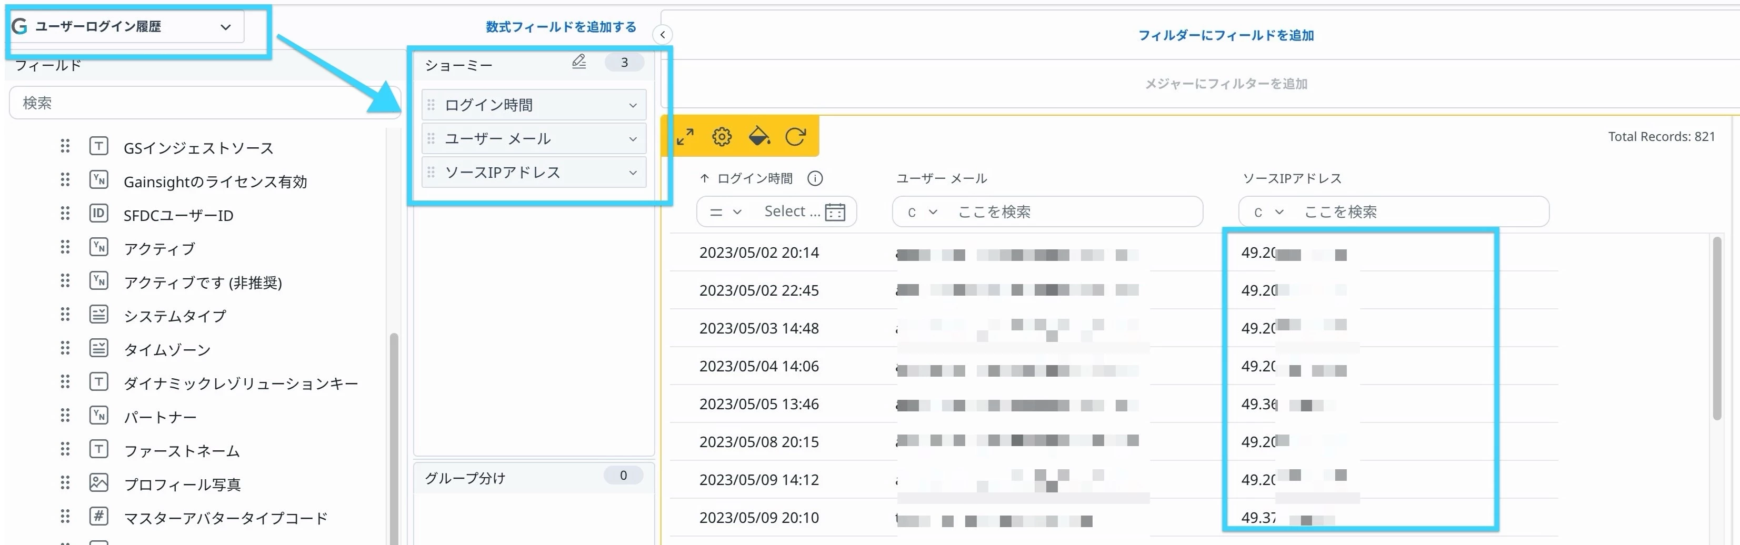Viewport: 1740px width, 545px height.
Task: Click the ショーミー field count badge 3
Action: point(624,63)
